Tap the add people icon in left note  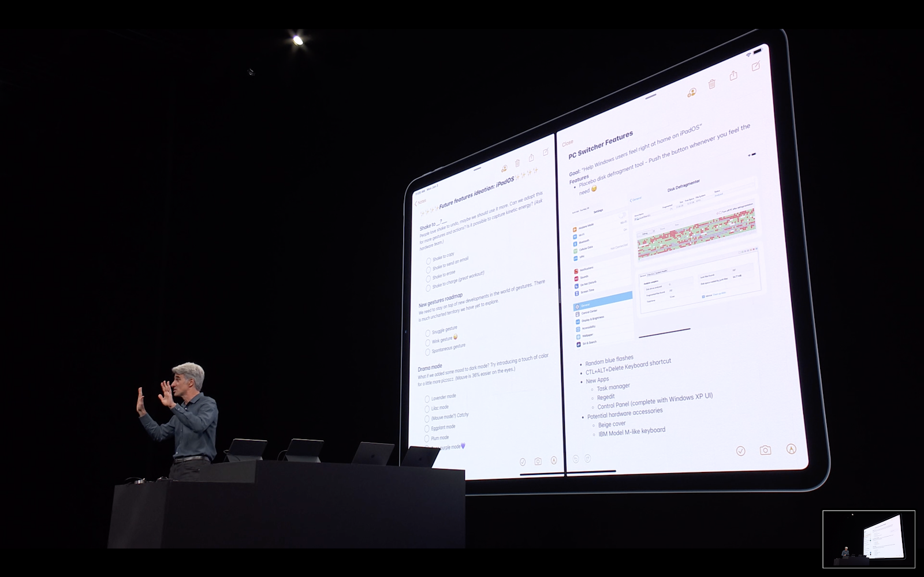tap(504, 168)
